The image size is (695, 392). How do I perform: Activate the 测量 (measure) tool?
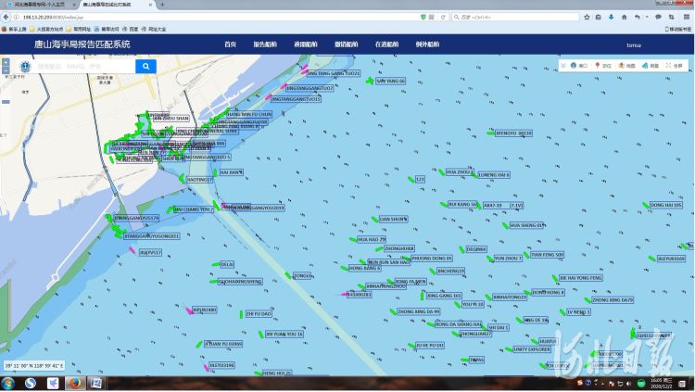tap(651, 66)
